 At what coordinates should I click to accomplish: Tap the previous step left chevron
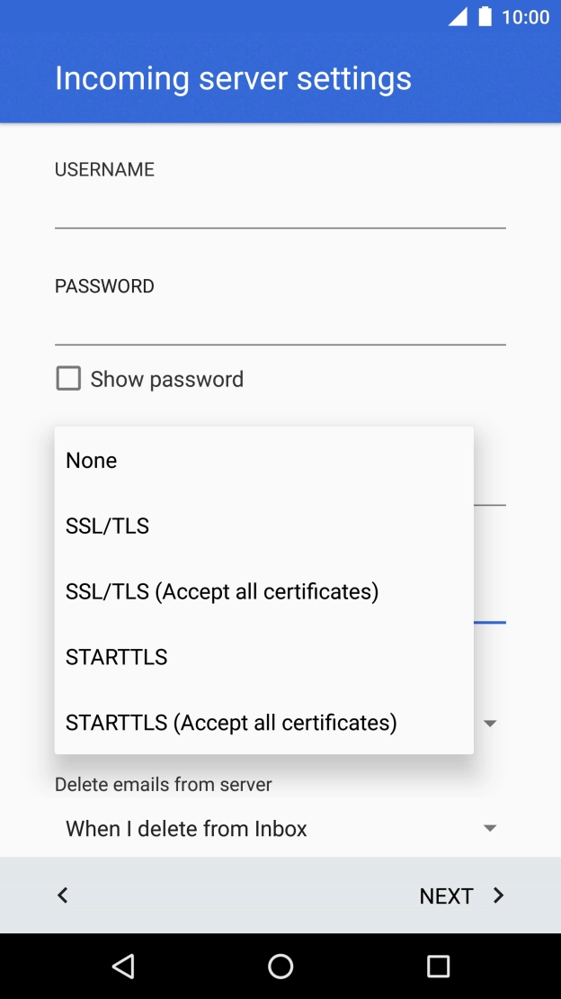62,895
